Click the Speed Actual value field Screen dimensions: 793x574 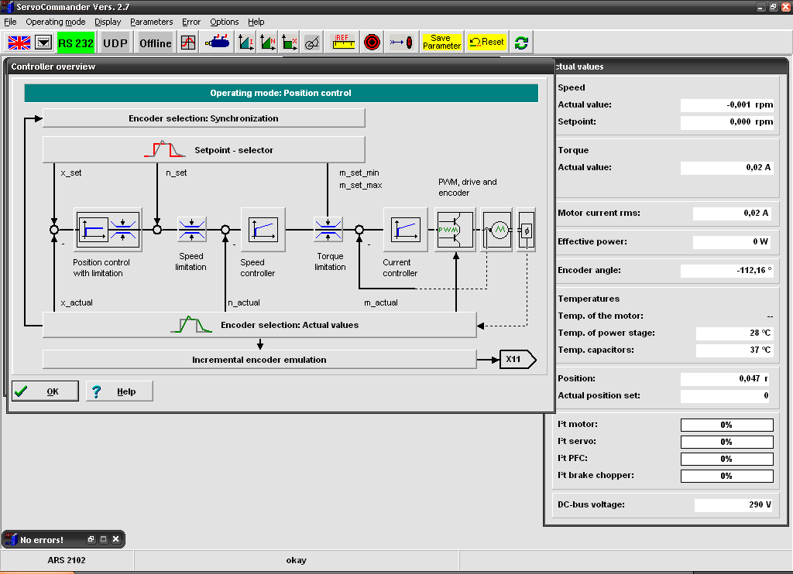click(x=726, y=105)
